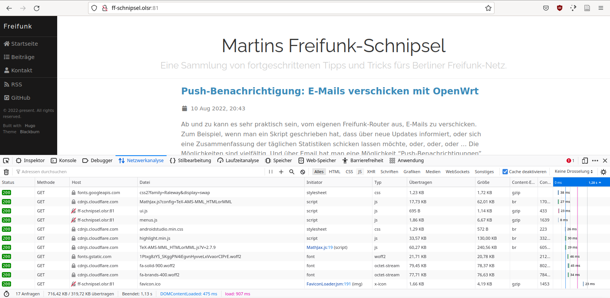
Task: Select the favicon.ico request row
Action: [x=305, y=284]
